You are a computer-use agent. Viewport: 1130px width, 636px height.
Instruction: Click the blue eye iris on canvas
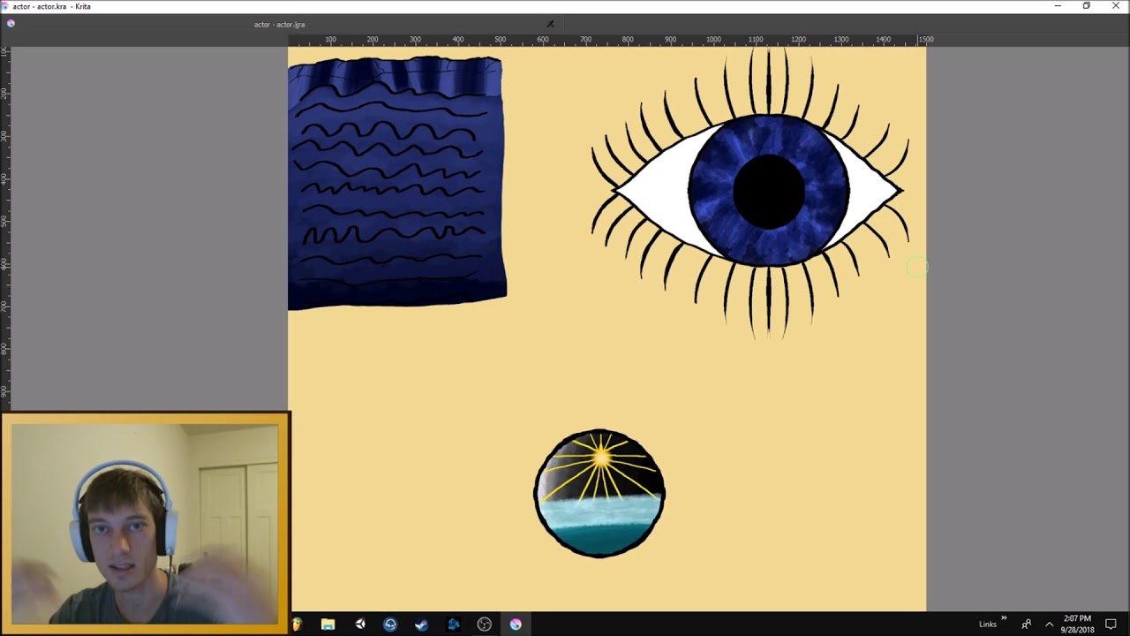pyautogui.click(x=768, y=190)
